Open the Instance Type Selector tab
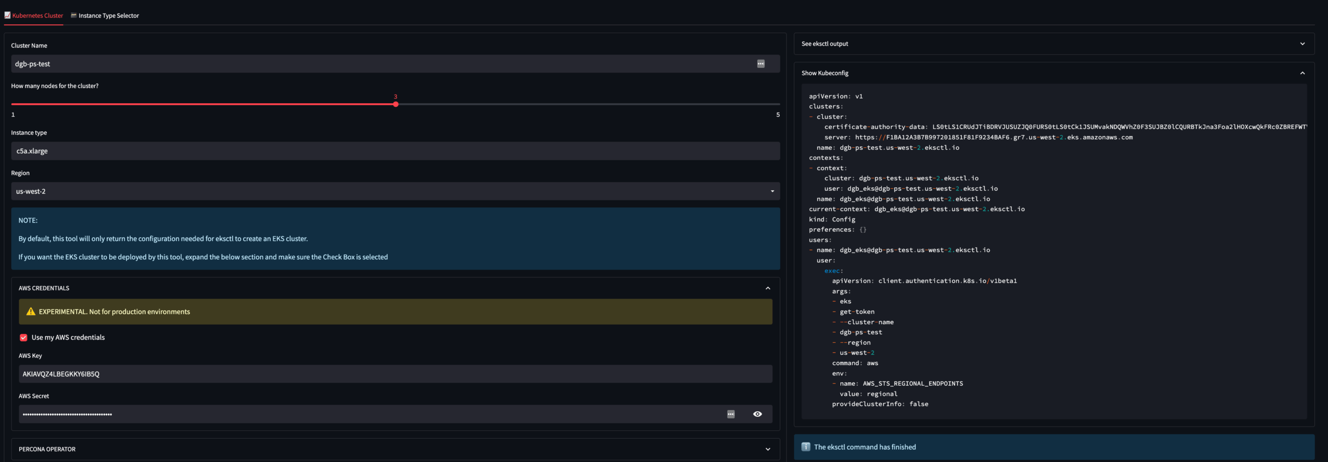Screen dimensions: 1328x462 (x=105, y=16)
